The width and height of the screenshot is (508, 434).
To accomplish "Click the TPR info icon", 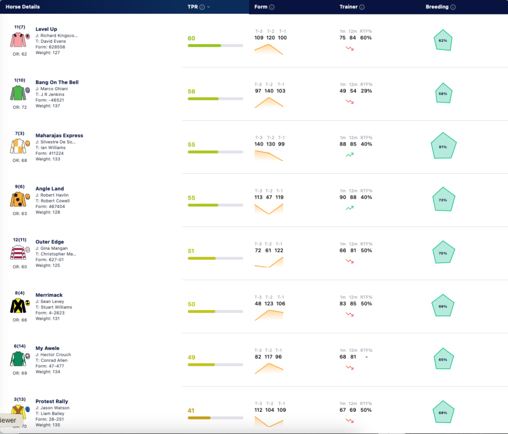I will point(202,7).
